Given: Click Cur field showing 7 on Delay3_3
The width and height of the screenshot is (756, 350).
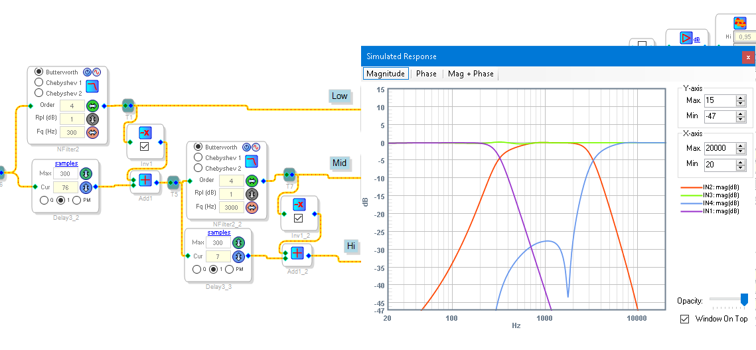Looking at the screenshot, I should [218, 256].
